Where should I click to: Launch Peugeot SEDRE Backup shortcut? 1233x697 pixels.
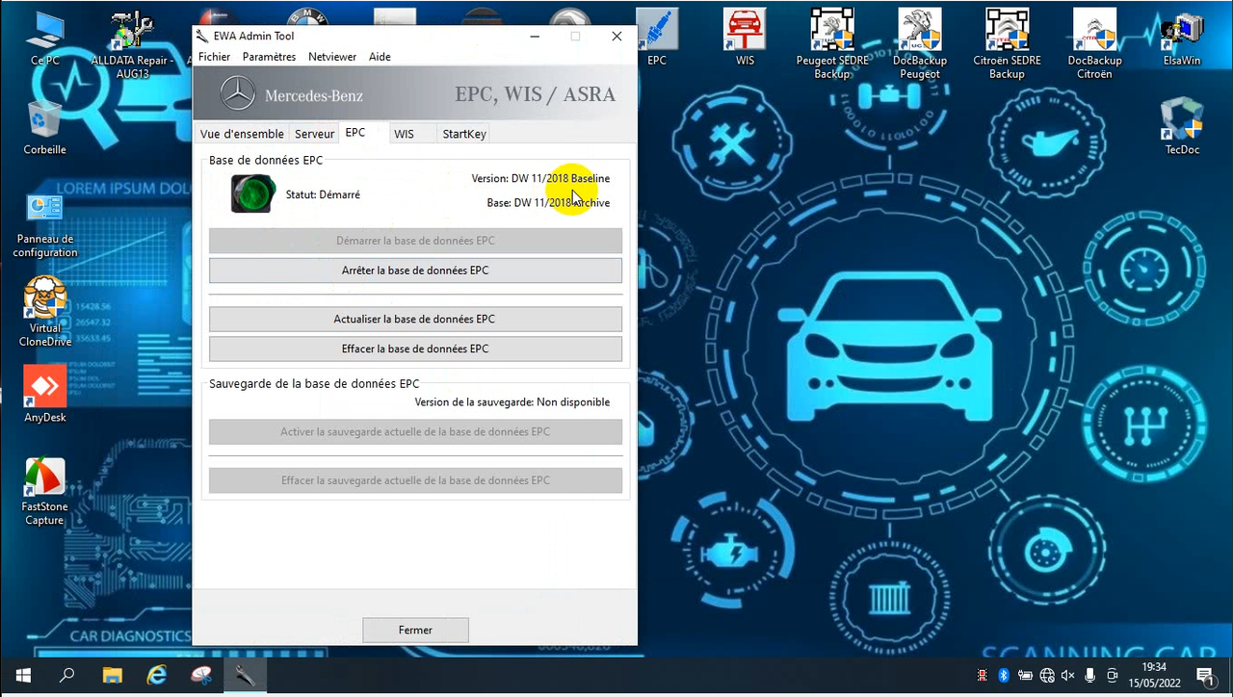[x=832, y=43]
